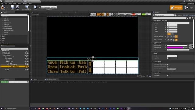The width and height of the screenshot is (195, 110).
Task: Click the Compile toolbar icon
Action: pos(3,7)
